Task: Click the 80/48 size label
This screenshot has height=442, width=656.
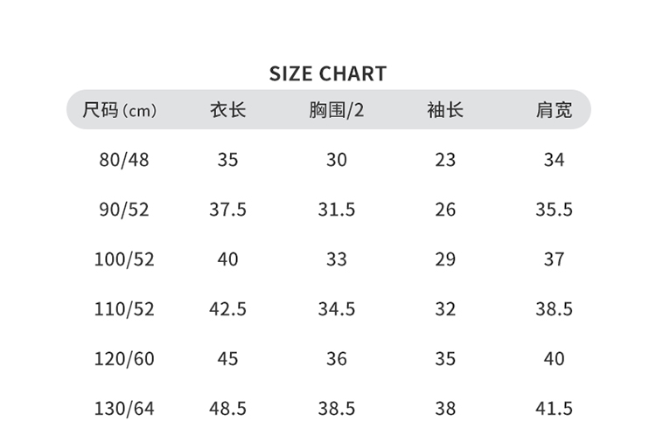Action: point(124,160)
